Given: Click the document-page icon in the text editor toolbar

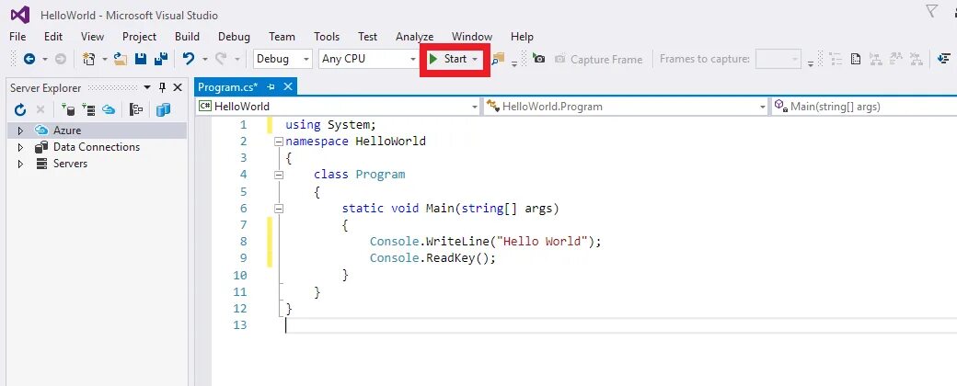Looking at the screenshot, I should (x=856, y=59).
